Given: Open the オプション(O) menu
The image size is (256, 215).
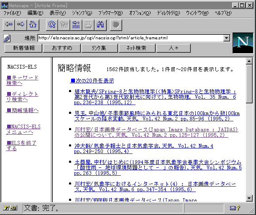Looking at the screenshot, I should tap(140, 13).
